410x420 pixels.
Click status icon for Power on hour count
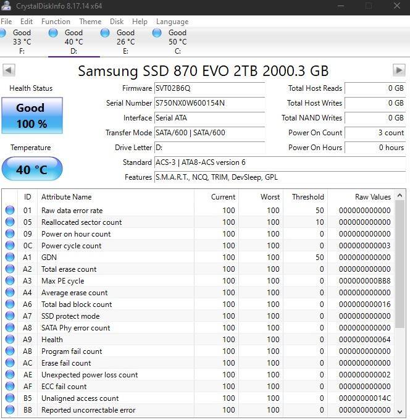[10, 234]
